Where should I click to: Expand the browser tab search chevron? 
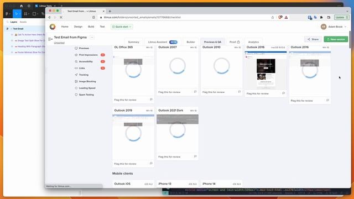tap(347, 11)
